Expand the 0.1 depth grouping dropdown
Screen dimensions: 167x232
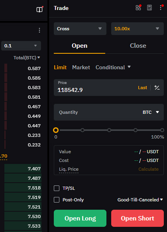21,46
